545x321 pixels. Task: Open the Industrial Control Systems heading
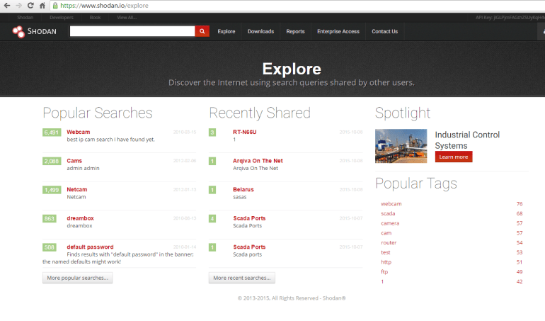467,140
